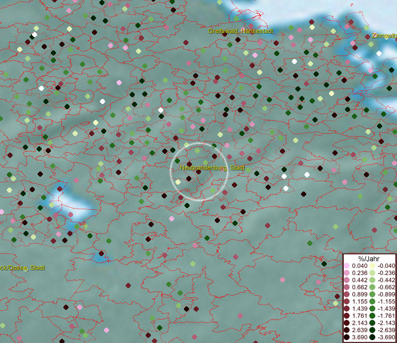This screenshot has width=397, height=343.
Task: Choose the 1.439 legend swatch
Action: point(347,308)
